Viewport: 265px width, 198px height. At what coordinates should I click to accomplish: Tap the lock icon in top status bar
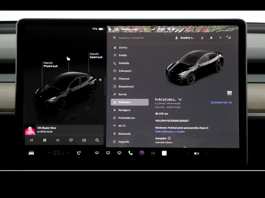[x=110, y=29]
